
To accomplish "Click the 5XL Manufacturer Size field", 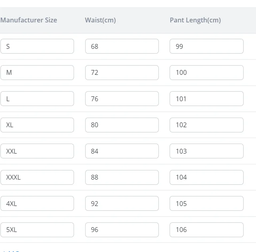I will click(x=37, y=230).
